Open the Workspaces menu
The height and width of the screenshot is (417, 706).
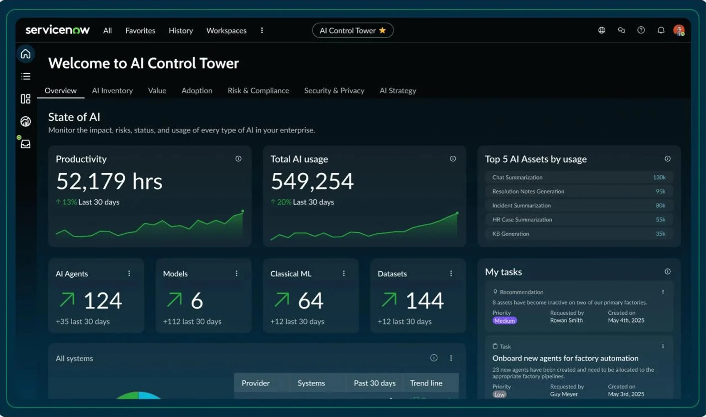[226, 30]
